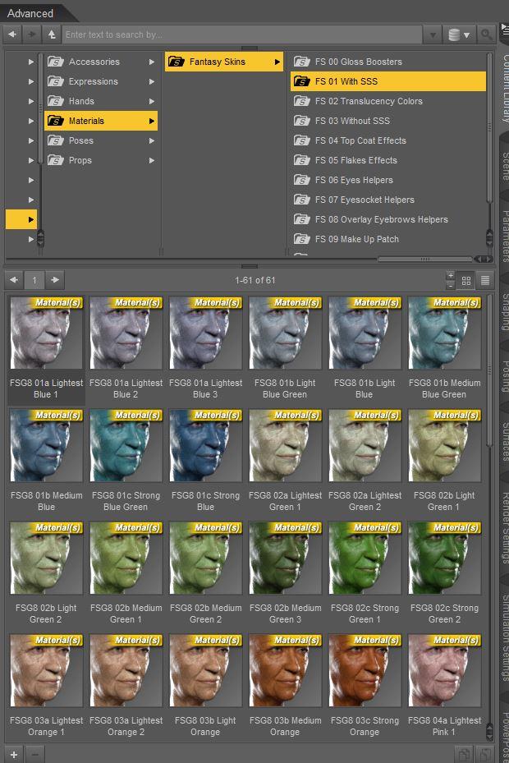Open the Parameters side tab
The height and width of the screenshot is (763, 509).
pos(505,236)
